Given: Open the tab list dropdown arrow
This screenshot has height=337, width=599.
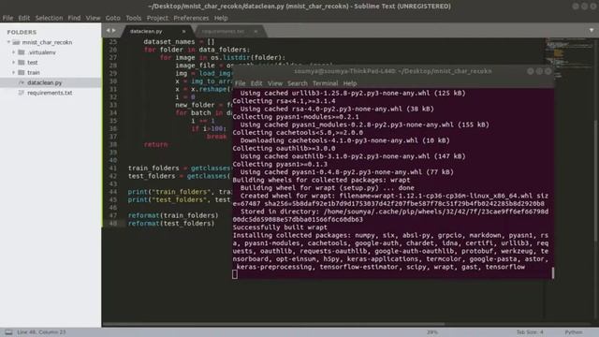Looking at the screenshot, I should coord(592,31).
